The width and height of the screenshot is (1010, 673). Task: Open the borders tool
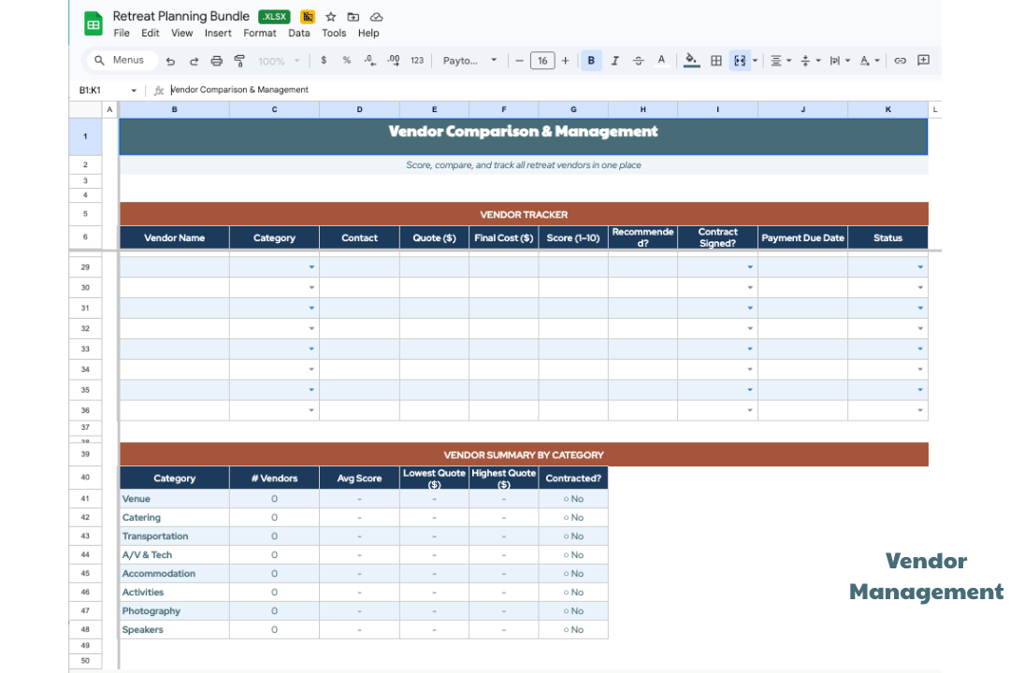[715, 60]
